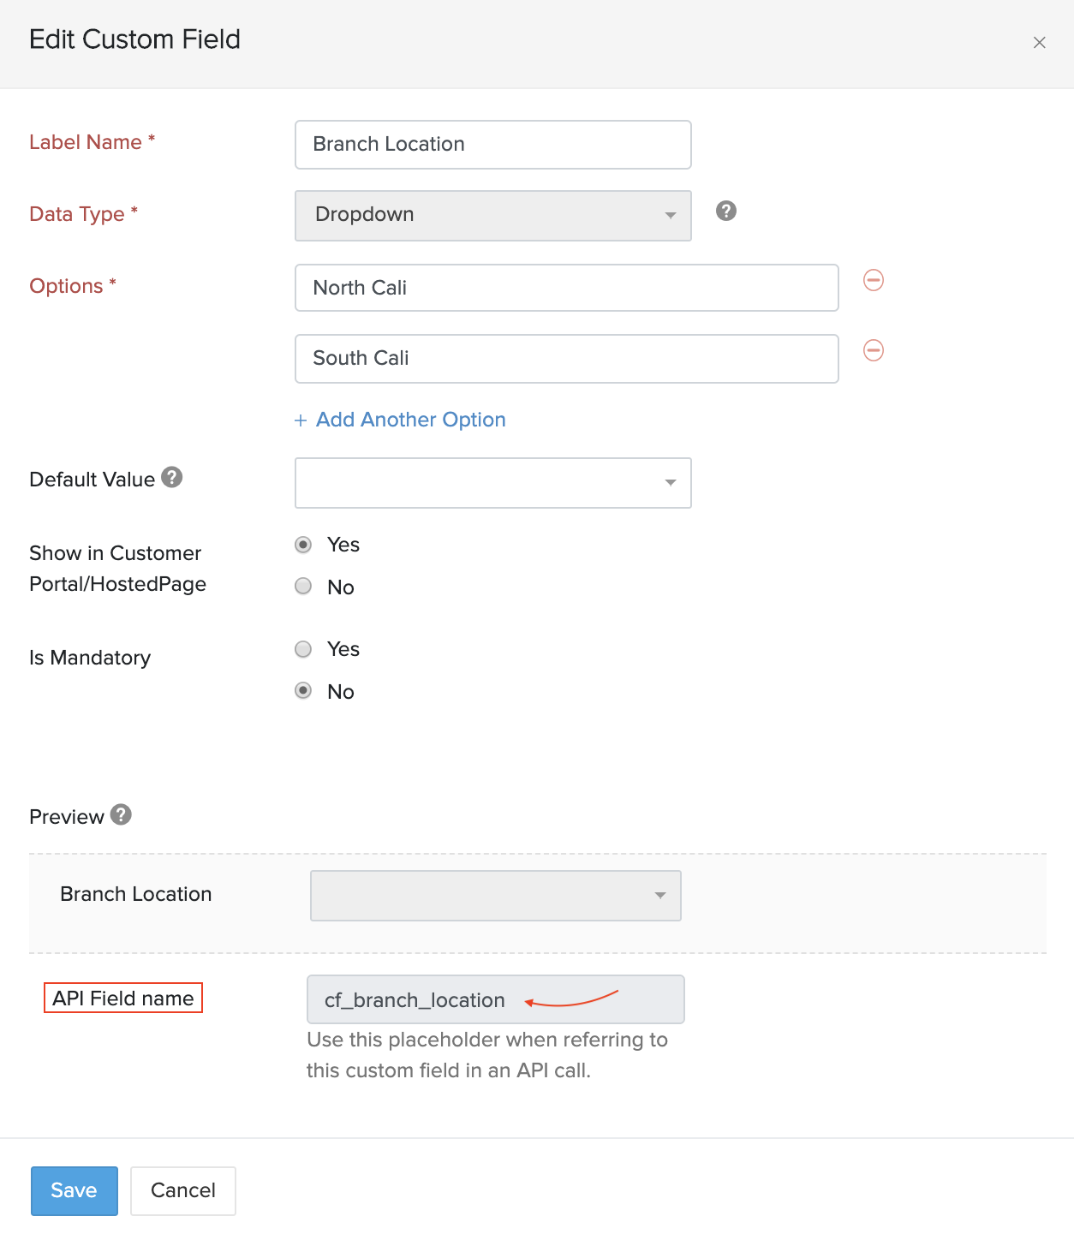The height and width of the screenshot is (1240, 1074).
Task: Remove the South Cali option
Action: pos(873,350)
